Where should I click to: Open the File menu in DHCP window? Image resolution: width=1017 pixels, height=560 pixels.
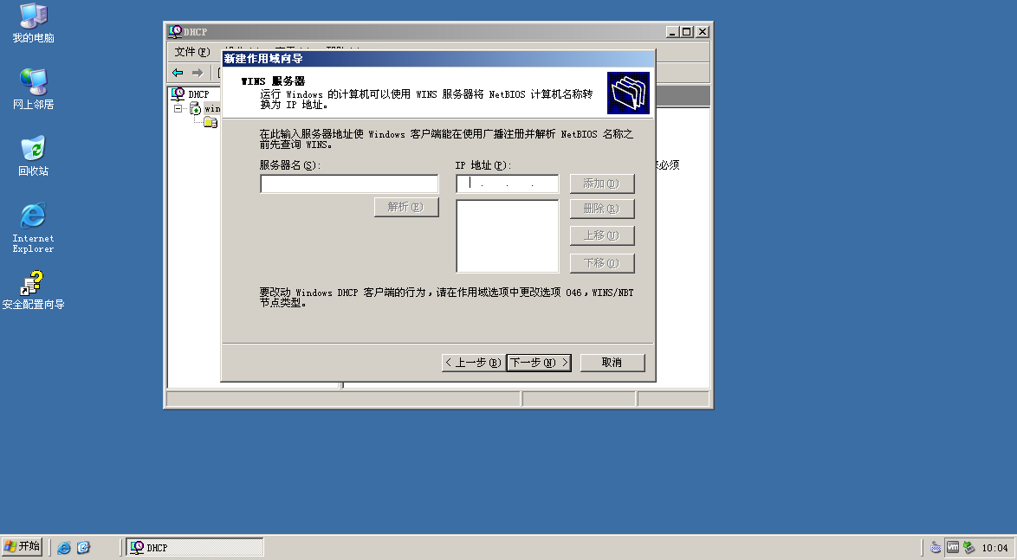[192, 52]
